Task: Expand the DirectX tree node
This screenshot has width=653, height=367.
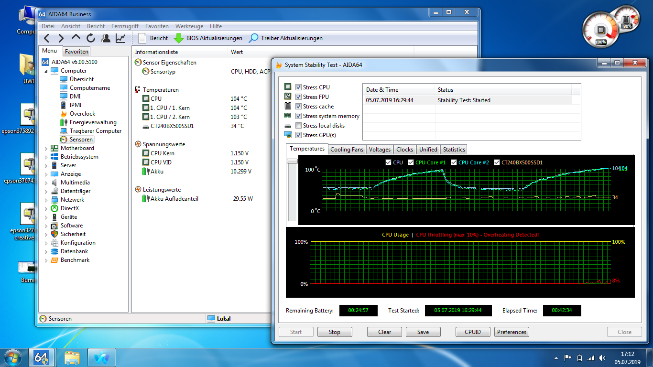Action: point(46,208)
